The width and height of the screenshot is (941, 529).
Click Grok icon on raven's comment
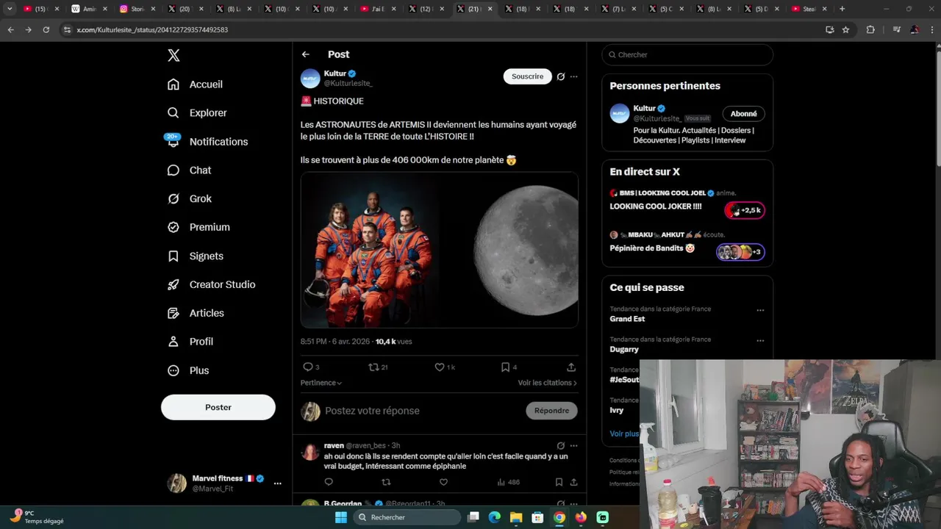coord(561,445)
